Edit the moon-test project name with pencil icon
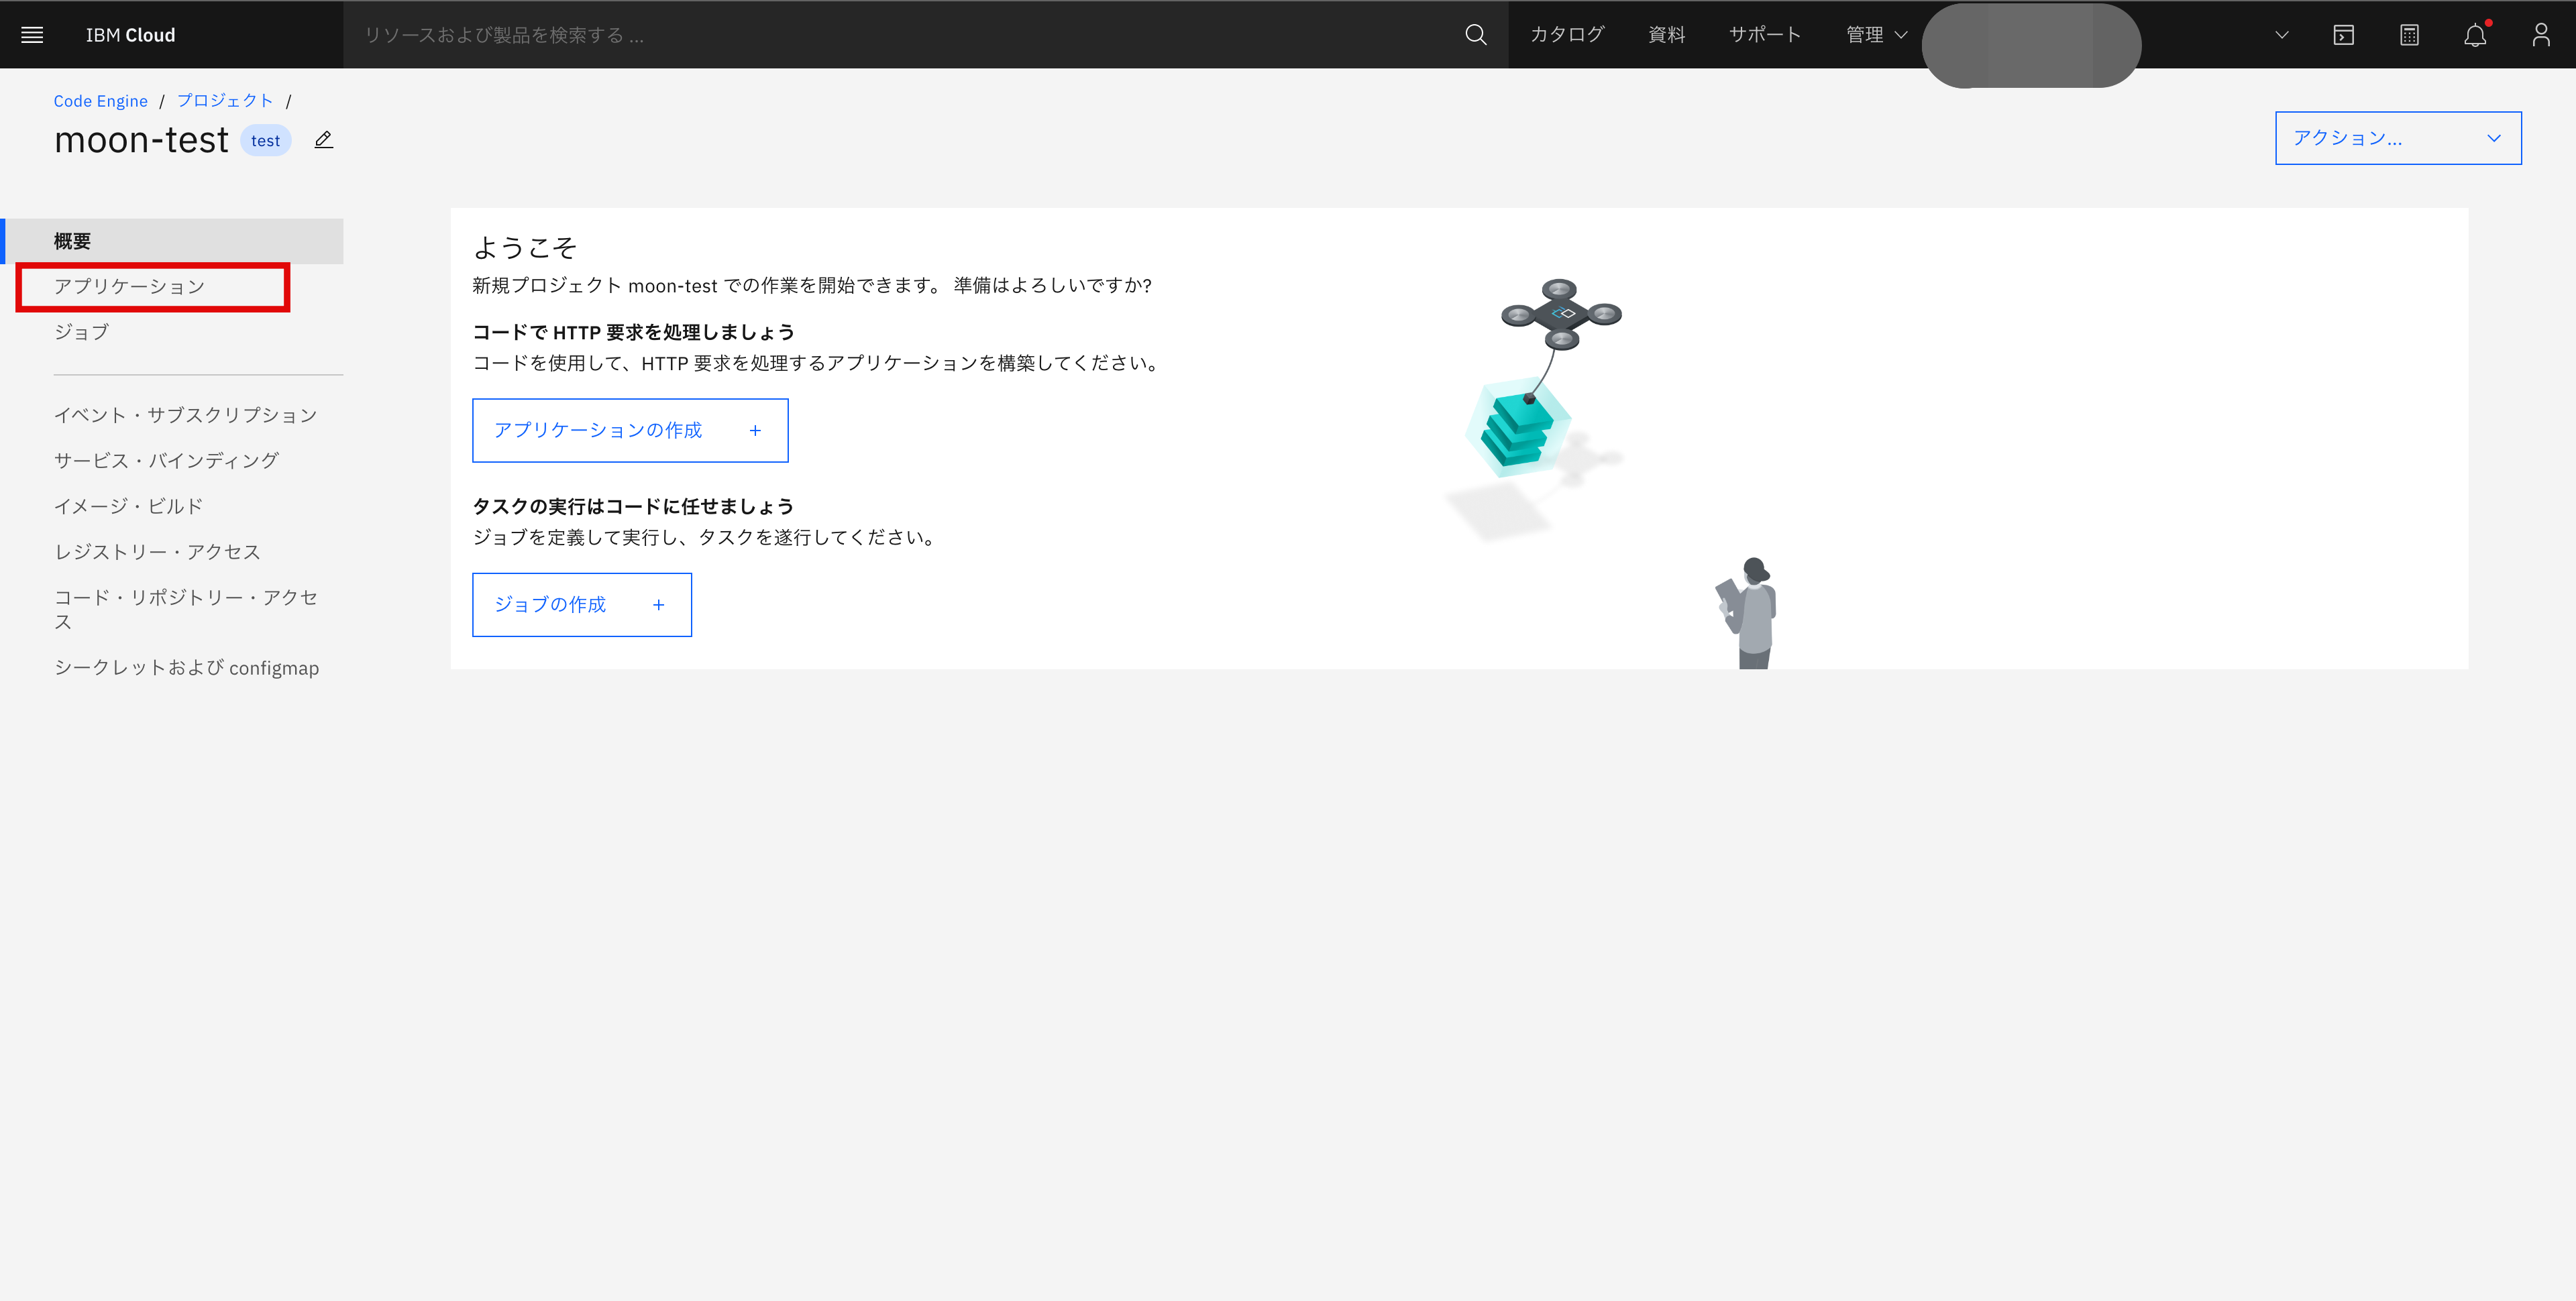 point(323,139)
